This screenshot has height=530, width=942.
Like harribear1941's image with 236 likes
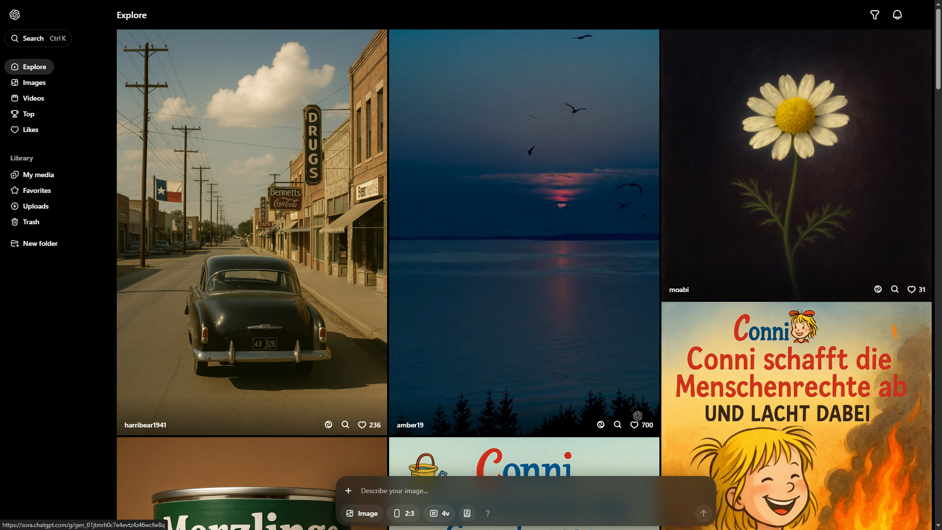point(369,425)
